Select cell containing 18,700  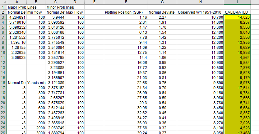coord(200,17)
